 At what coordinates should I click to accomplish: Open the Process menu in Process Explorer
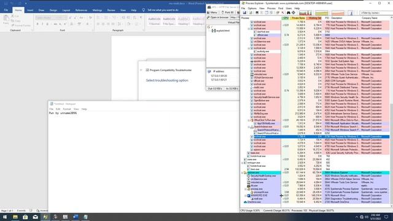coord(271,8)
